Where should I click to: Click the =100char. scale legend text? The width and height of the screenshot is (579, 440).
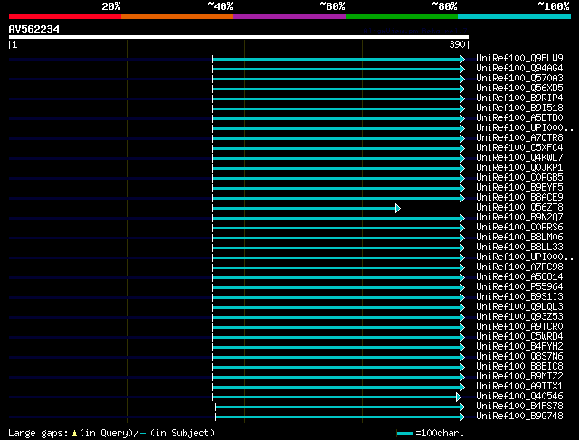point(440,433)
